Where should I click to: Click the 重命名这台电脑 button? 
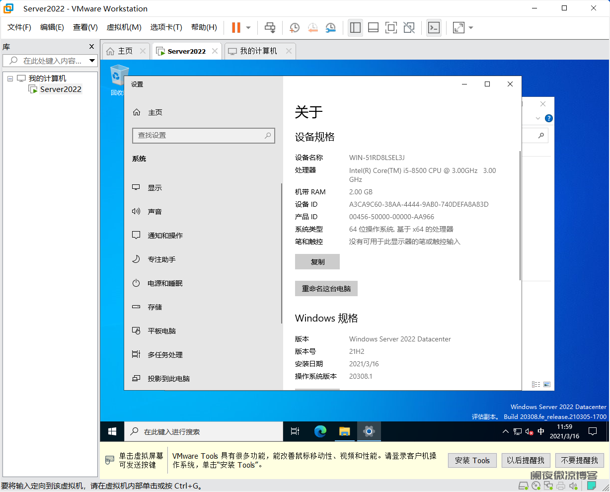[x=326, y=288]
